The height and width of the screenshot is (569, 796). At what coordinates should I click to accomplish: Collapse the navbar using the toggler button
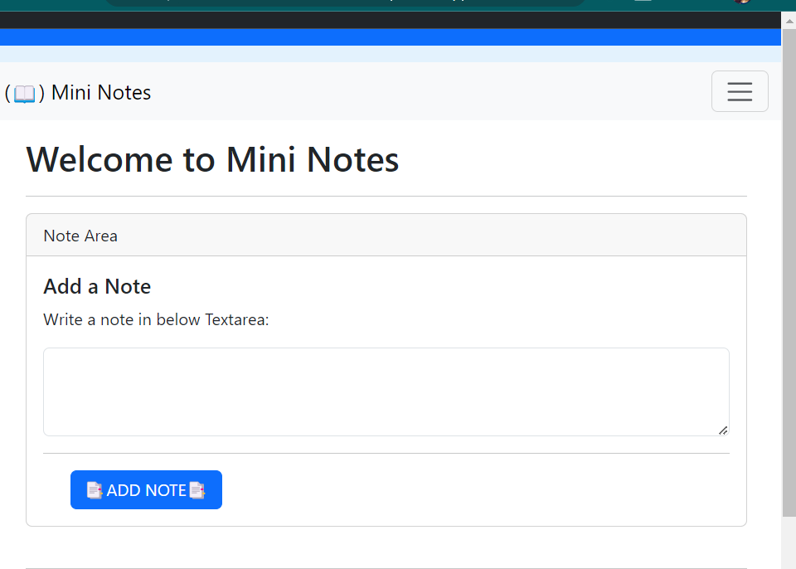point(740,91)
